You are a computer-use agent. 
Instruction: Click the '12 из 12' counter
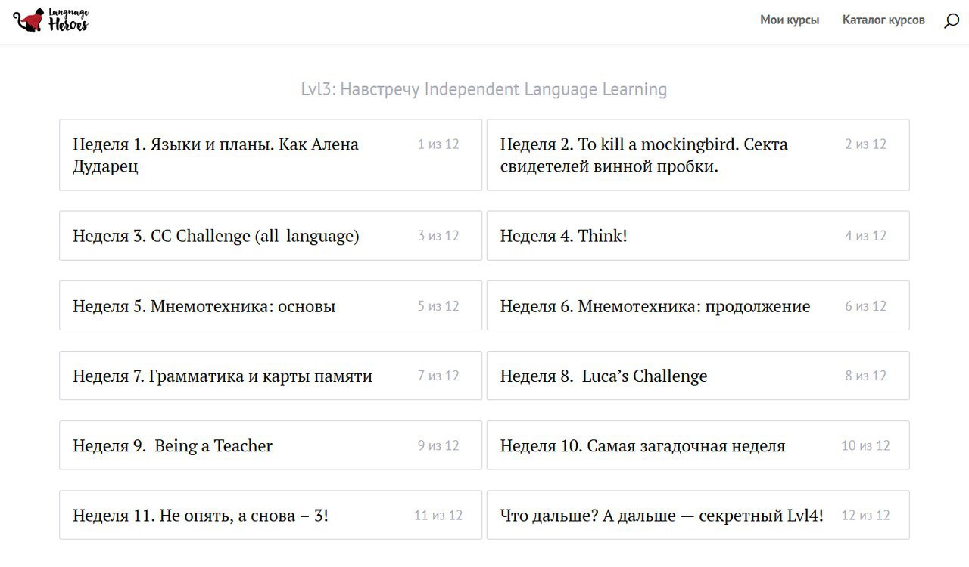pos(865,516)
